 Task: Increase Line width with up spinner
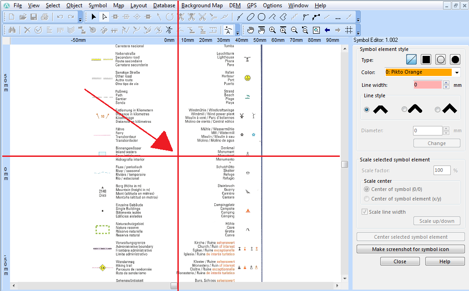coord(446,83)
